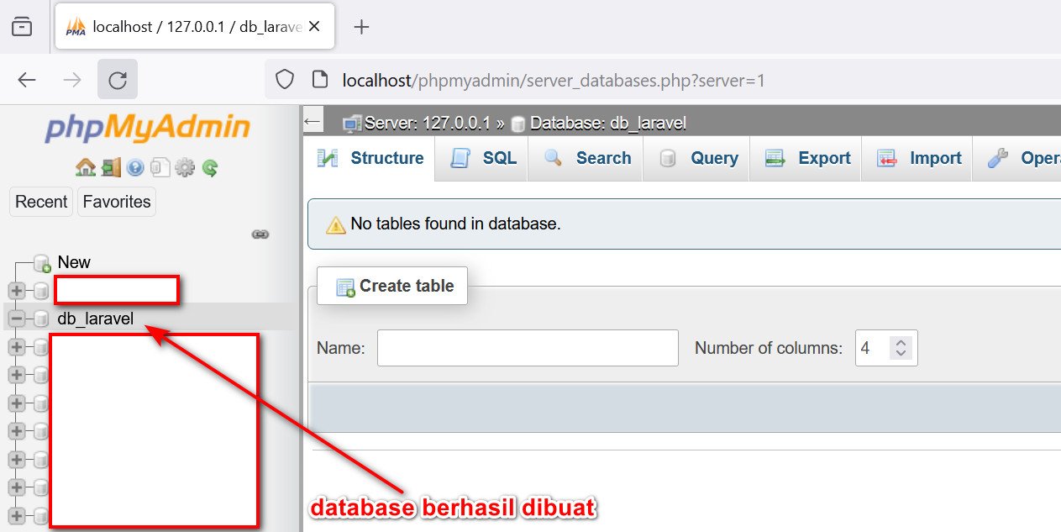Screen dimensions: 1061x532
Task: Open the Structure tab
Action: pos(370,159)
